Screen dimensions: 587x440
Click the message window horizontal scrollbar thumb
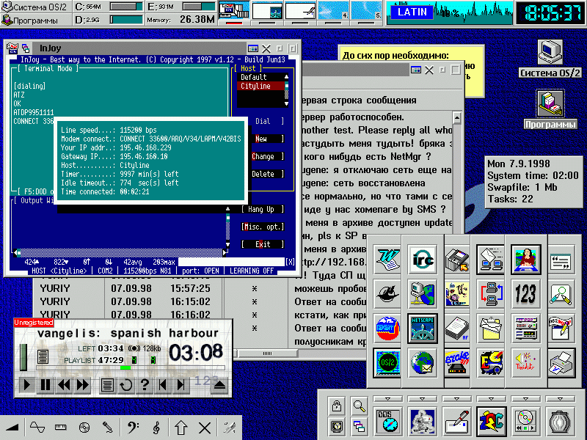click(x=267, y=353)
